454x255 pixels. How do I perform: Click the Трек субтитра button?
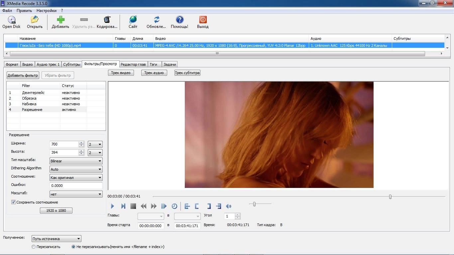[x=187, y=73]
